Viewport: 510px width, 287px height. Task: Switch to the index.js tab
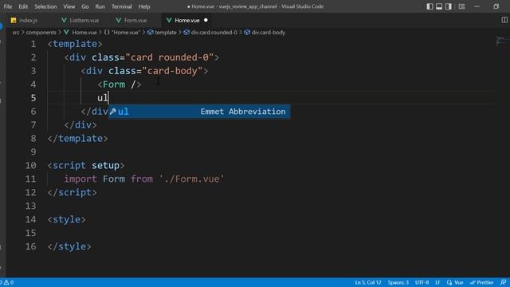click(29, 20)
